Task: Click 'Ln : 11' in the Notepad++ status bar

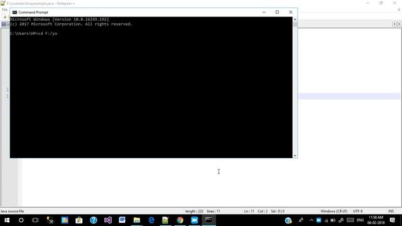Action: point(249,212)
